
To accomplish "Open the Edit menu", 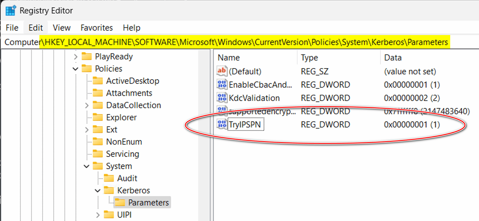I will (x=35, y=28).
